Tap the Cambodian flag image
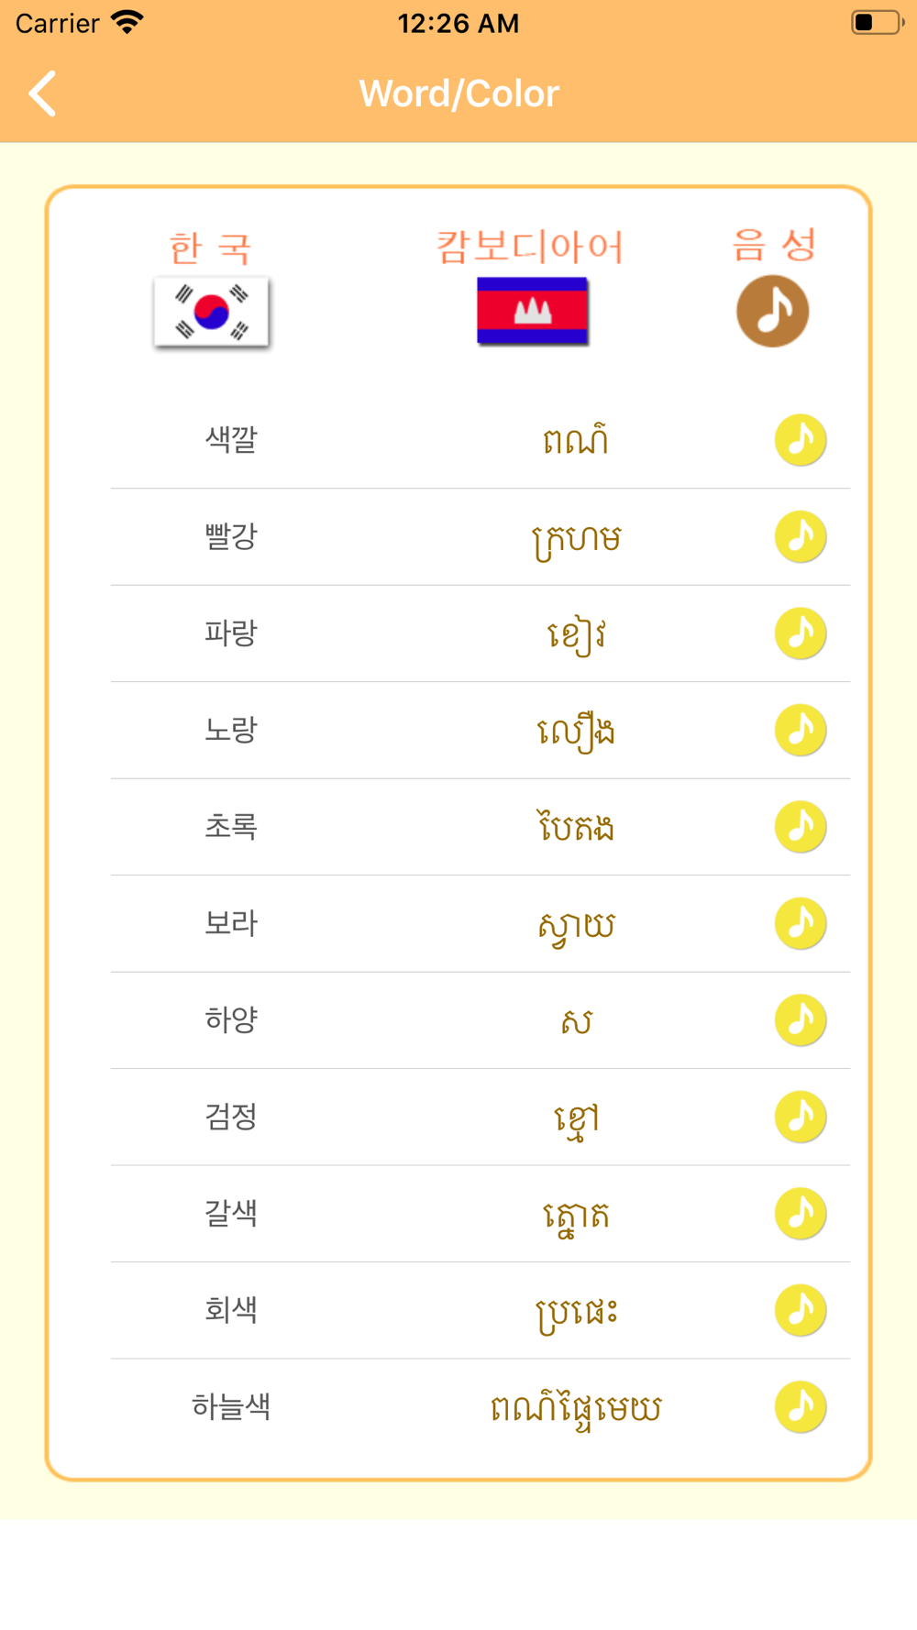Viewport: 917px width, 1630px height. [532, 311]
